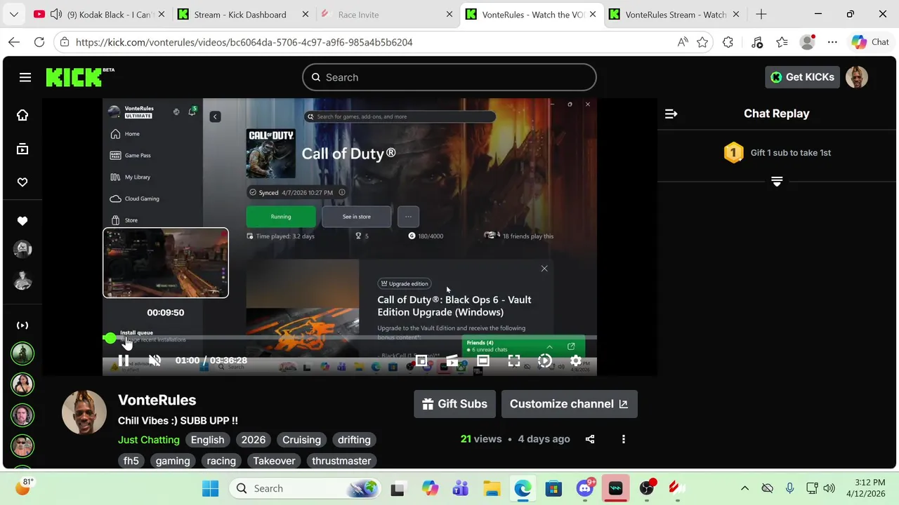This screenshot has height=505, width=899.
Task: Open the VonteRules channel avatar
Action: [x=84, y=412]
